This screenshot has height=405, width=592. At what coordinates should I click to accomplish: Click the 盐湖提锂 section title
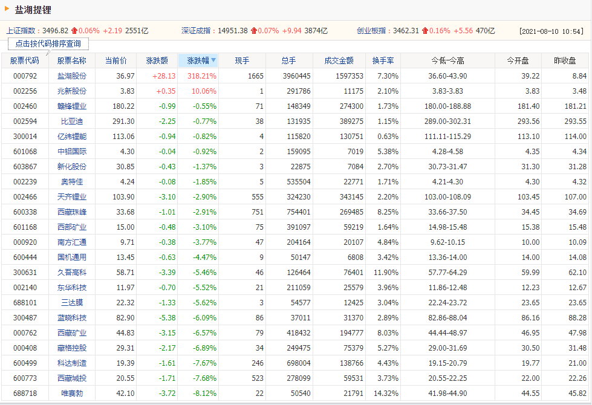[33, 10]
